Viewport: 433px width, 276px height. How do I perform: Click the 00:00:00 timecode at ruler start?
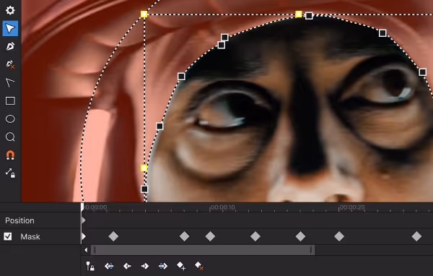[95, 207]
